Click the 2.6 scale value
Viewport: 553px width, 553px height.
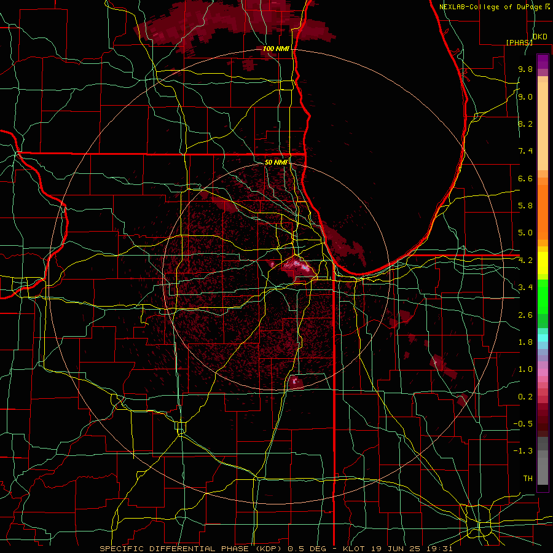point(525,315)
